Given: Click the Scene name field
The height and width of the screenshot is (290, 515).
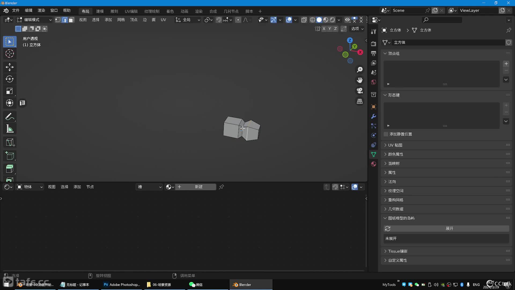Looking at the screenshot, I should (x=408, y=10).
